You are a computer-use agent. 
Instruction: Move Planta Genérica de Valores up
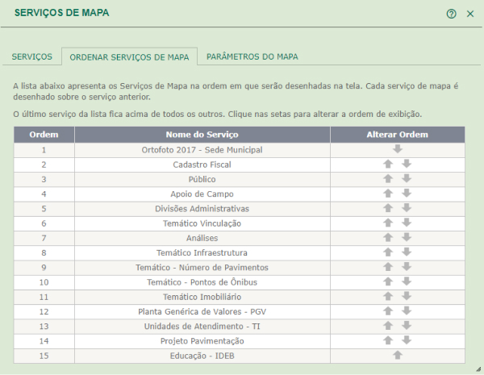coord(388,310)
